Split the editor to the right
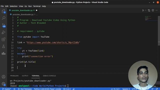This screenshot has width=160, height=90. 153,10
